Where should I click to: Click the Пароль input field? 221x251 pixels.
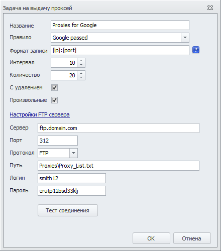point(72,191)
